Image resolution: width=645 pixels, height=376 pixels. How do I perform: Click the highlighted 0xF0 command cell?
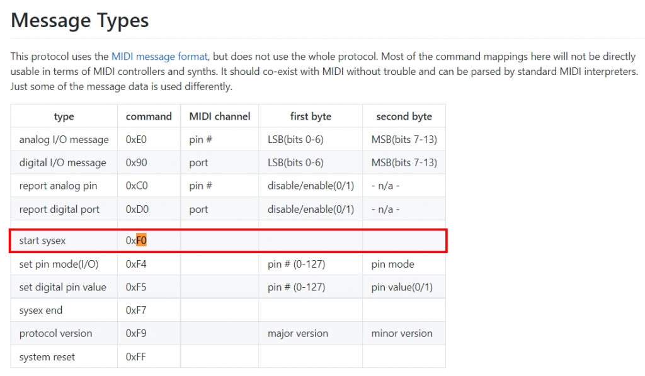click(137, 241)
